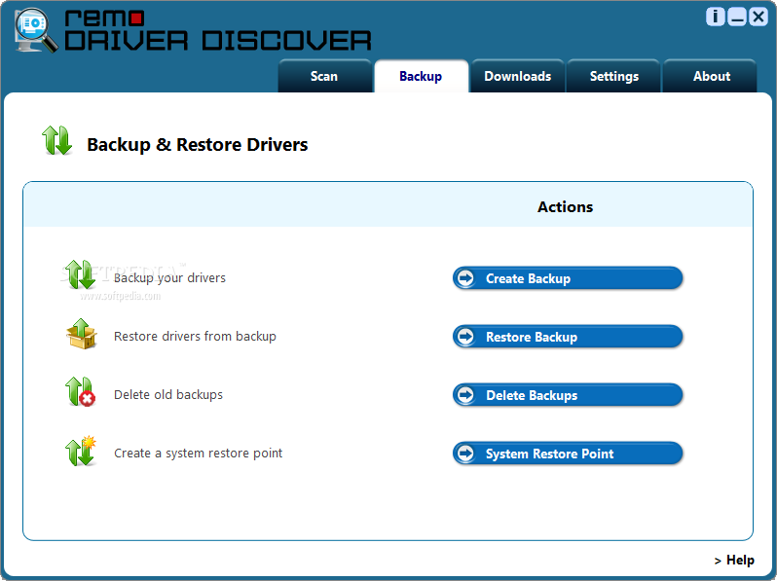Open the Help link
777x581 pixels.
[734, 561]
